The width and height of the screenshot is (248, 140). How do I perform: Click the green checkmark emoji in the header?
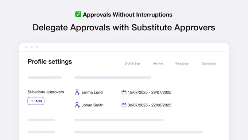(78, 14)
